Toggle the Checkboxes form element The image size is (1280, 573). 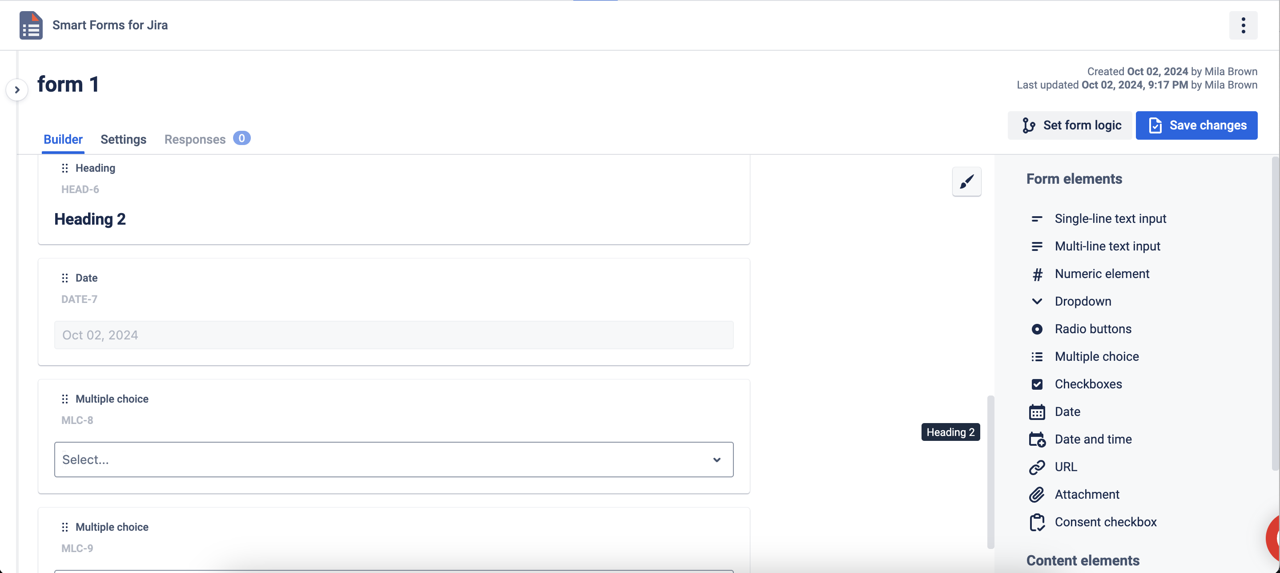[x=1089, y=383]
